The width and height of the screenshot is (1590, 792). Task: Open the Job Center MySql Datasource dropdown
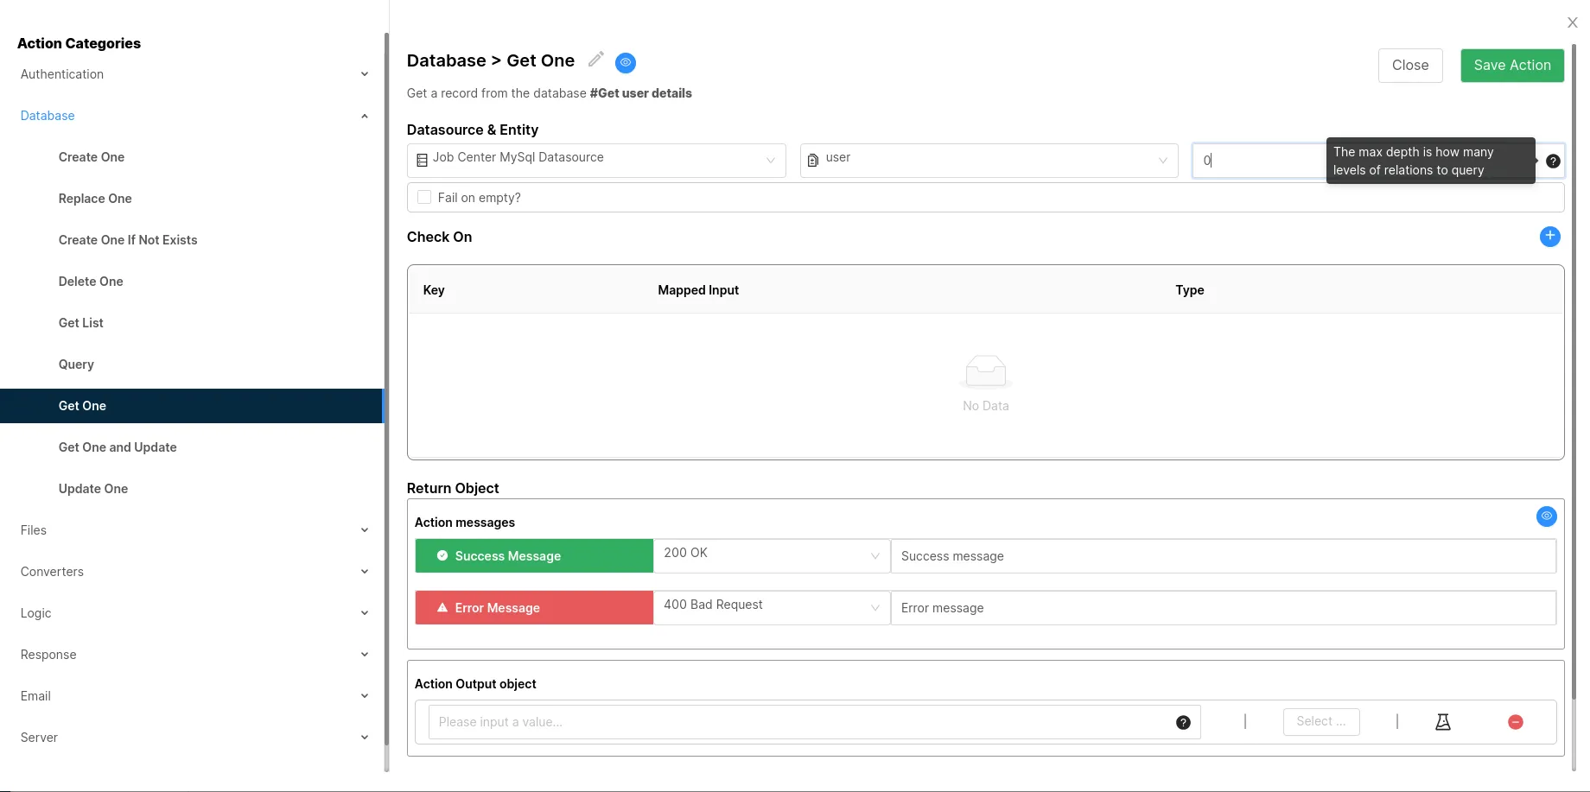pos(595,161)
